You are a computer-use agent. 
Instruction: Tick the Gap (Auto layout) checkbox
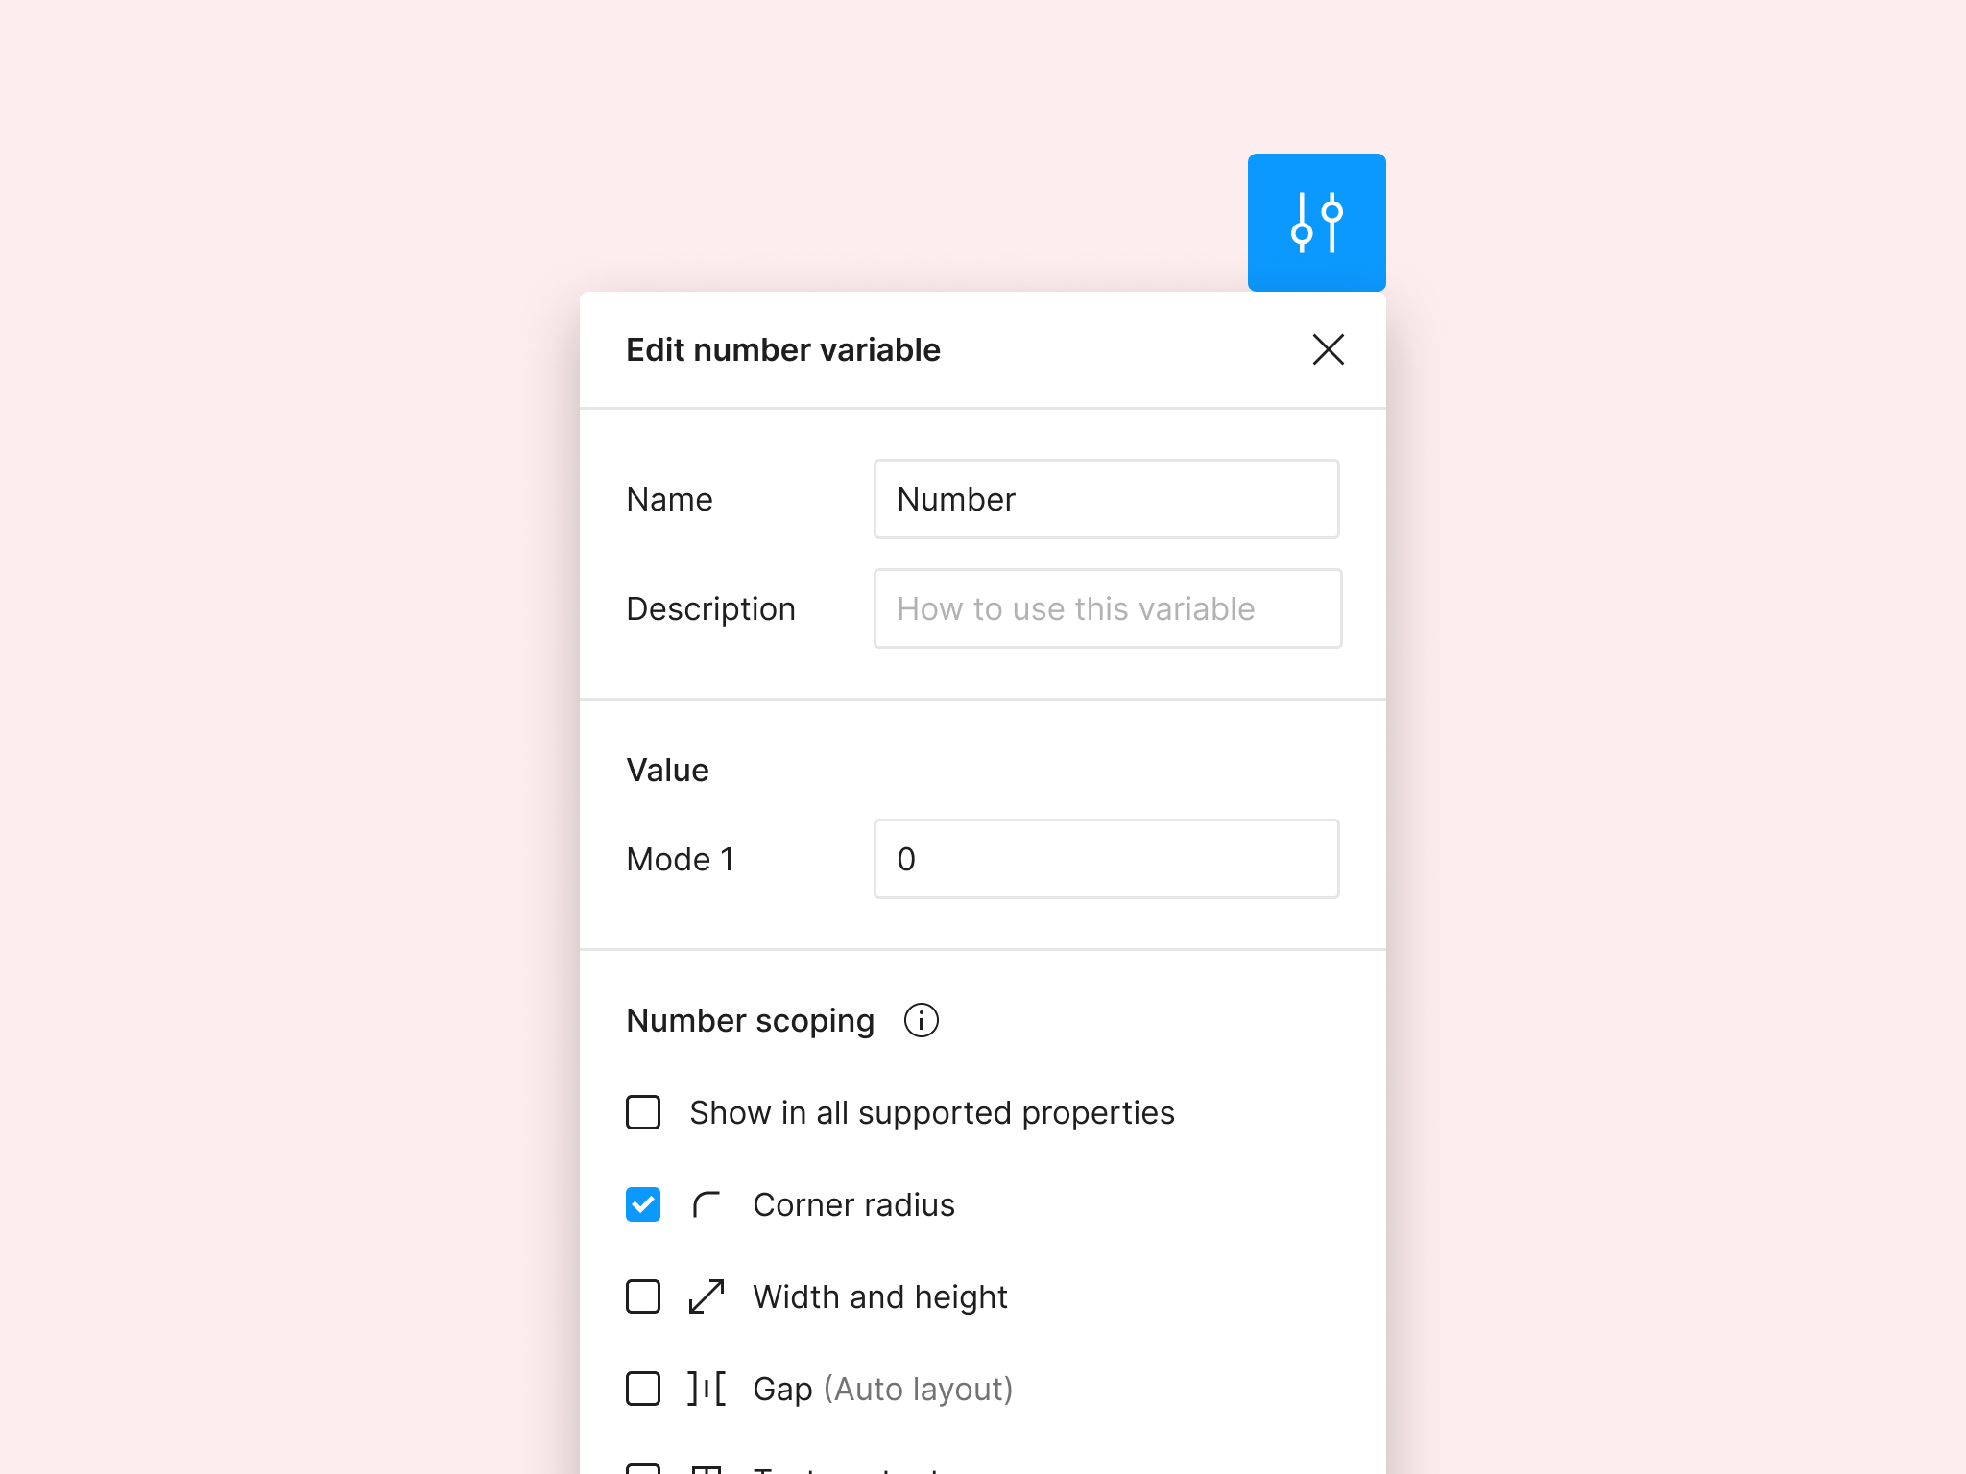643,1389
